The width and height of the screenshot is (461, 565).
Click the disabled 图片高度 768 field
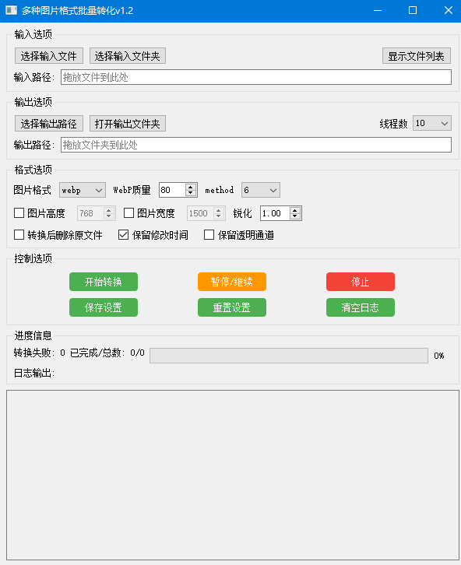click(x=96, y=213)
